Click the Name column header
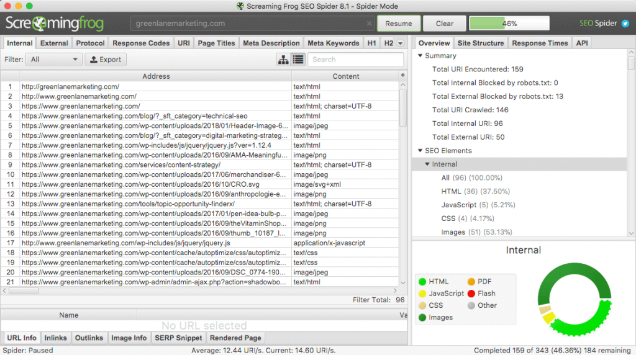The image size is (636, 355). click(x=68, y=315)
